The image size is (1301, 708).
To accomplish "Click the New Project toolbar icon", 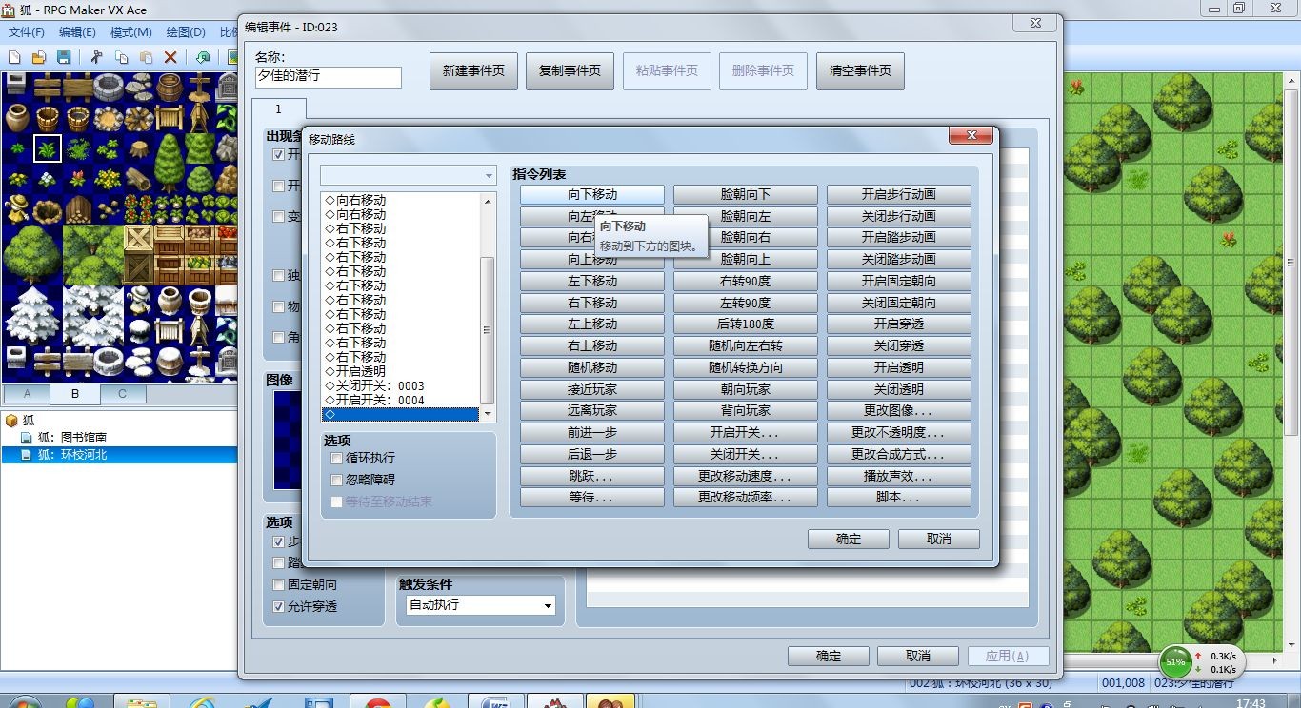I will (x=15, y=57).
